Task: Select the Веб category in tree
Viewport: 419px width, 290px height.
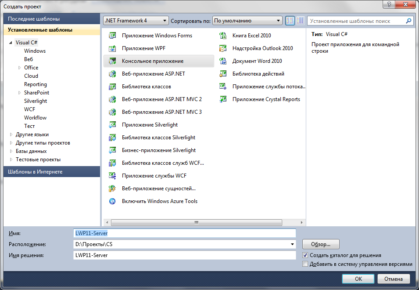Action: pyautogui.click(x=29, y=59)
